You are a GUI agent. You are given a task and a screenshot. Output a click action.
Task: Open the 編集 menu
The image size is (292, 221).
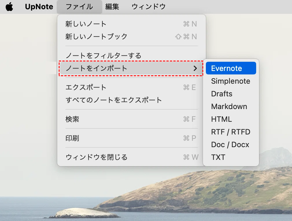[112, 7]
